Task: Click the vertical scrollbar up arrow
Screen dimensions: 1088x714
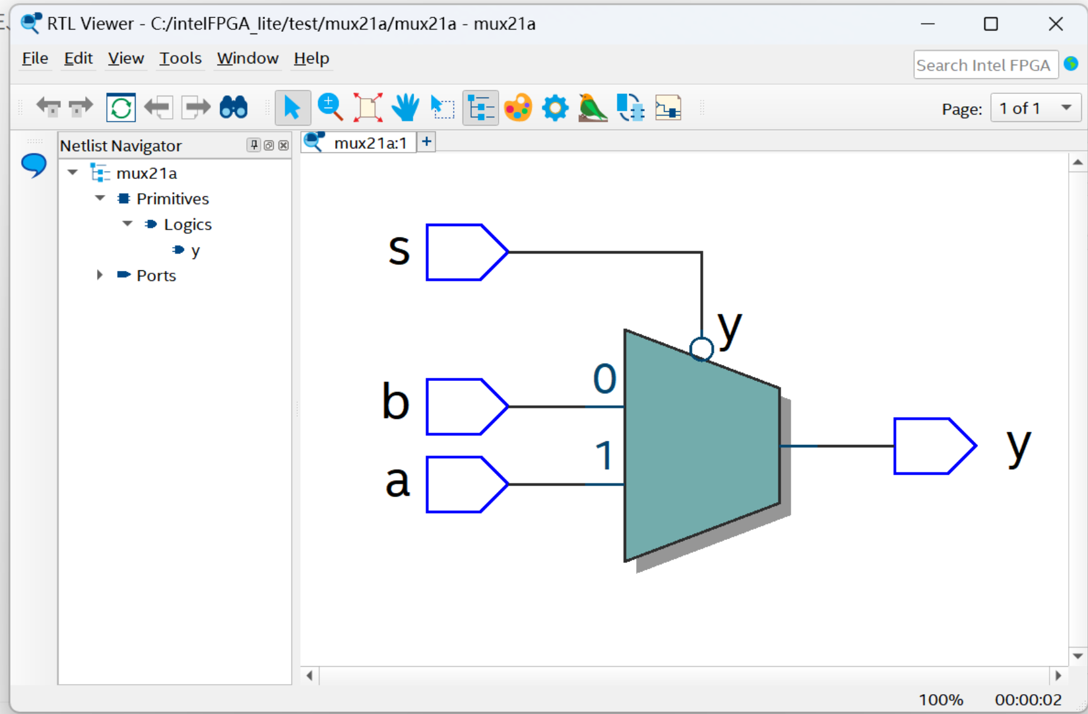Action: [x=1077, y=163]
